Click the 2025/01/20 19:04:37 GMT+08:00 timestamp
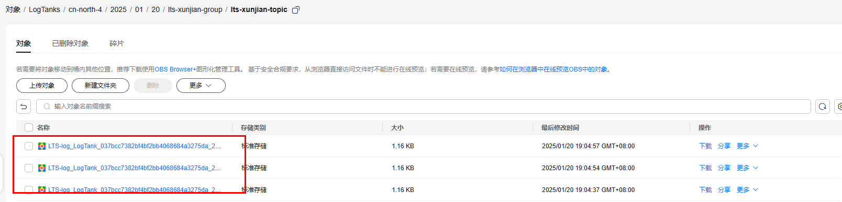Viewport: 842px width, 202px height. (588, 190)
